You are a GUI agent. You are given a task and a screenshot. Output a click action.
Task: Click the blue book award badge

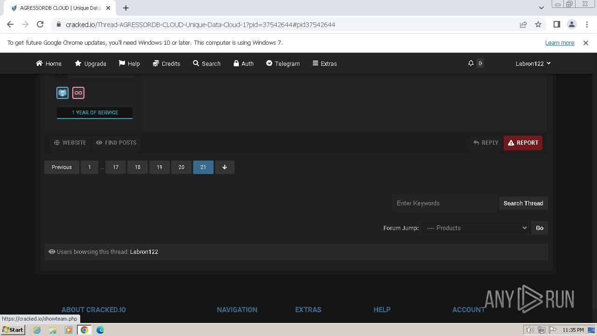point(62,93)
